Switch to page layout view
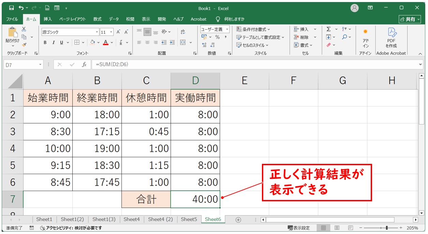Screen dimensions: 428x234 point(337,228)
